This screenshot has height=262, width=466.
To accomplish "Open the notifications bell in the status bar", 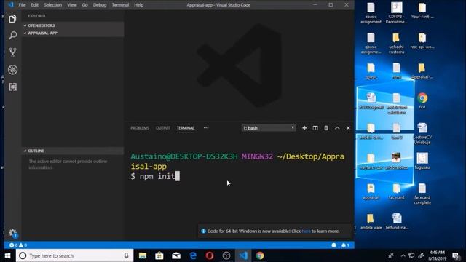I will pos(345,245).
